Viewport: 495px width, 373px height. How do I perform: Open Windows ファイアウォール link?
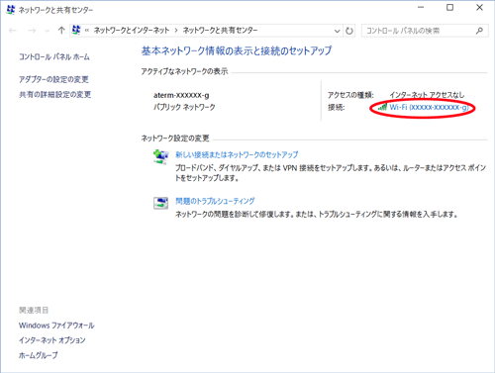(56, 326)
